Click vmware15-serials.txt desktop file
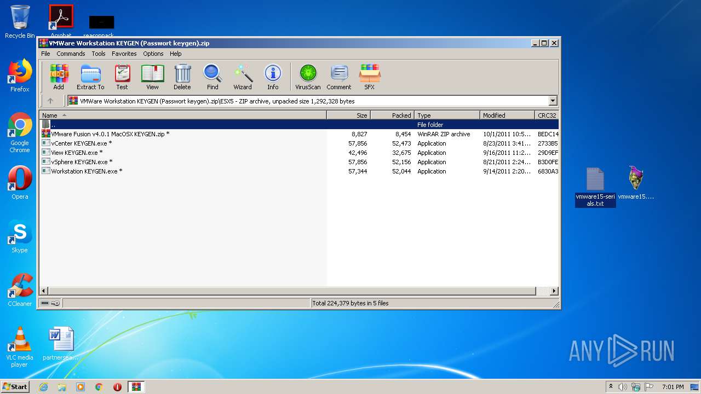Viewport: 701px width, 394px height. point(595,187)
